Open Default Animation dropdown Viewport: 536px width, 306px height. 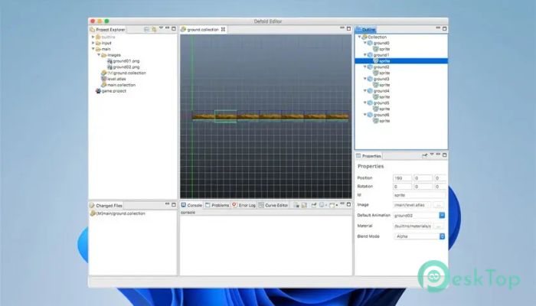(442, 216)
